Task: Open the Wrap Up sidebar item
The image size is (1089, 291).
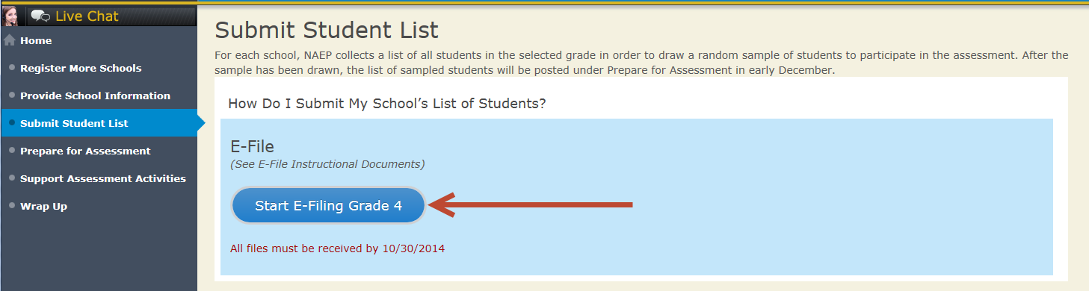Action: (43, 206)
